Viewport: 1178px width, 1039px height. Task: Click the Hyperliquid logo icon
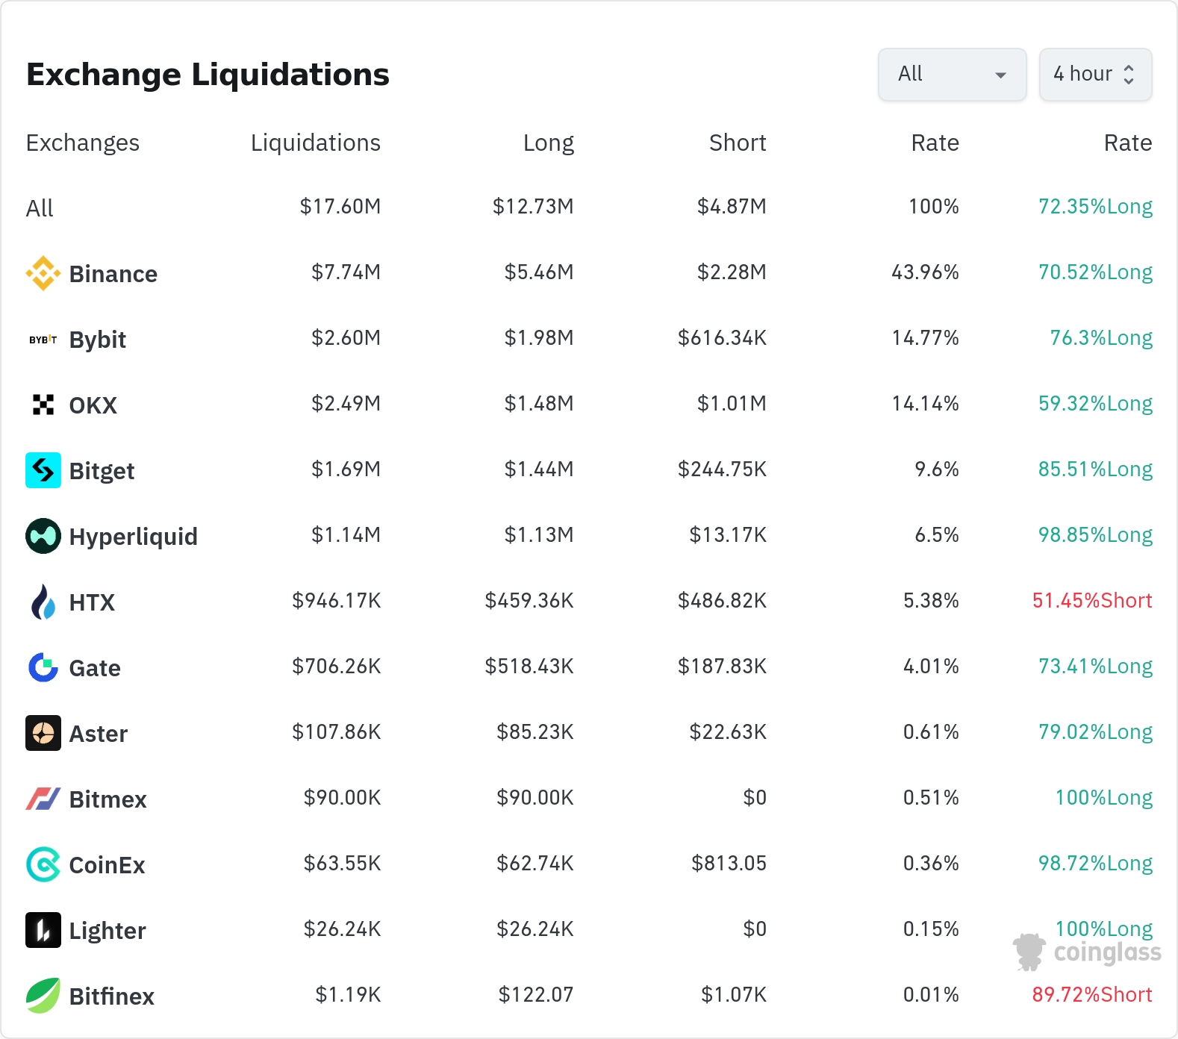pyautogui.click(x=43, y=536)
